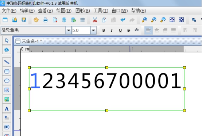Save the label with the floppy icon
202x136 pixels.
coord(24,20)
